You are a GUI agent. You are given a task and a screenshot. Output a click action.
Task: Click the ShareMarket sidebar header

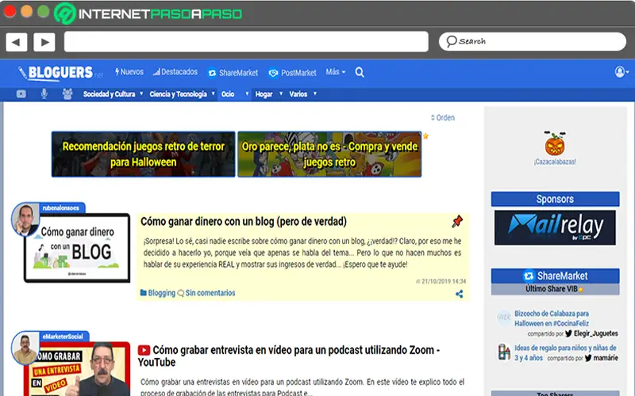click(x=555, y=276)
